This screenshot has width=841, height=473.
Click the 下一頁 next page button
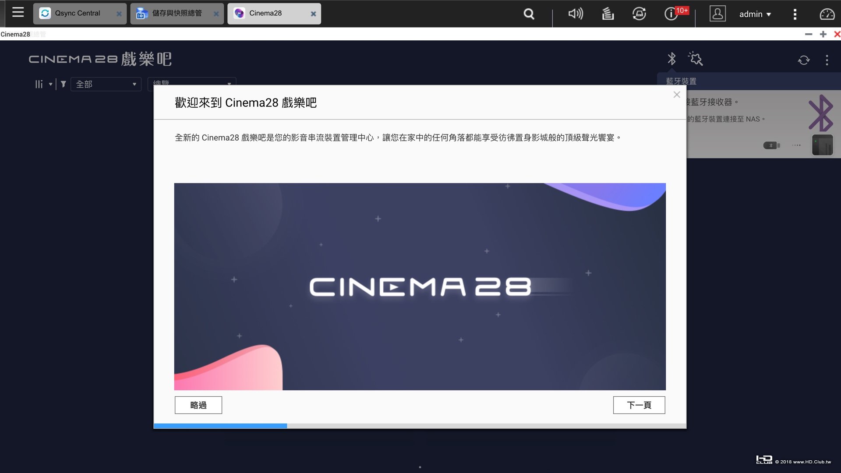[x=639, y=405]
